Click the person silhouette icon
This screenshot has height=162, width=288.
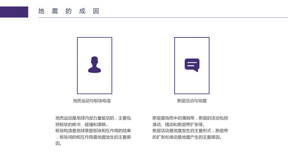[94, 65]
